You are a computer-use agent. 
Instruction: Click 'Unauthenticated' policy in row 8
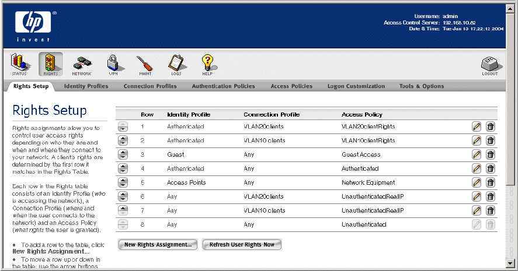pyautogui.click(x=364, y=224)
